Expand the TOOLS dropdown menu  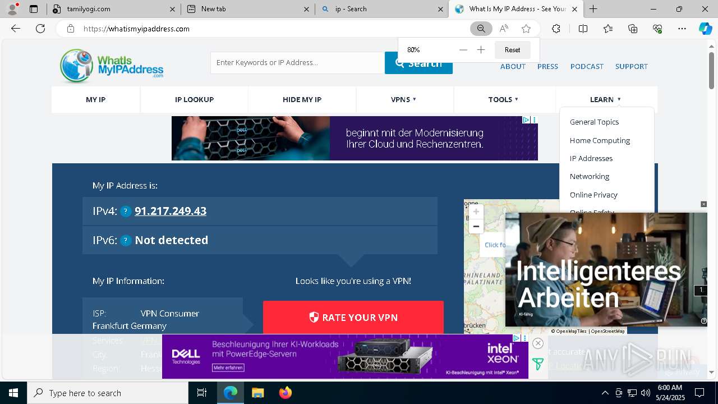[x=503, y=99]
